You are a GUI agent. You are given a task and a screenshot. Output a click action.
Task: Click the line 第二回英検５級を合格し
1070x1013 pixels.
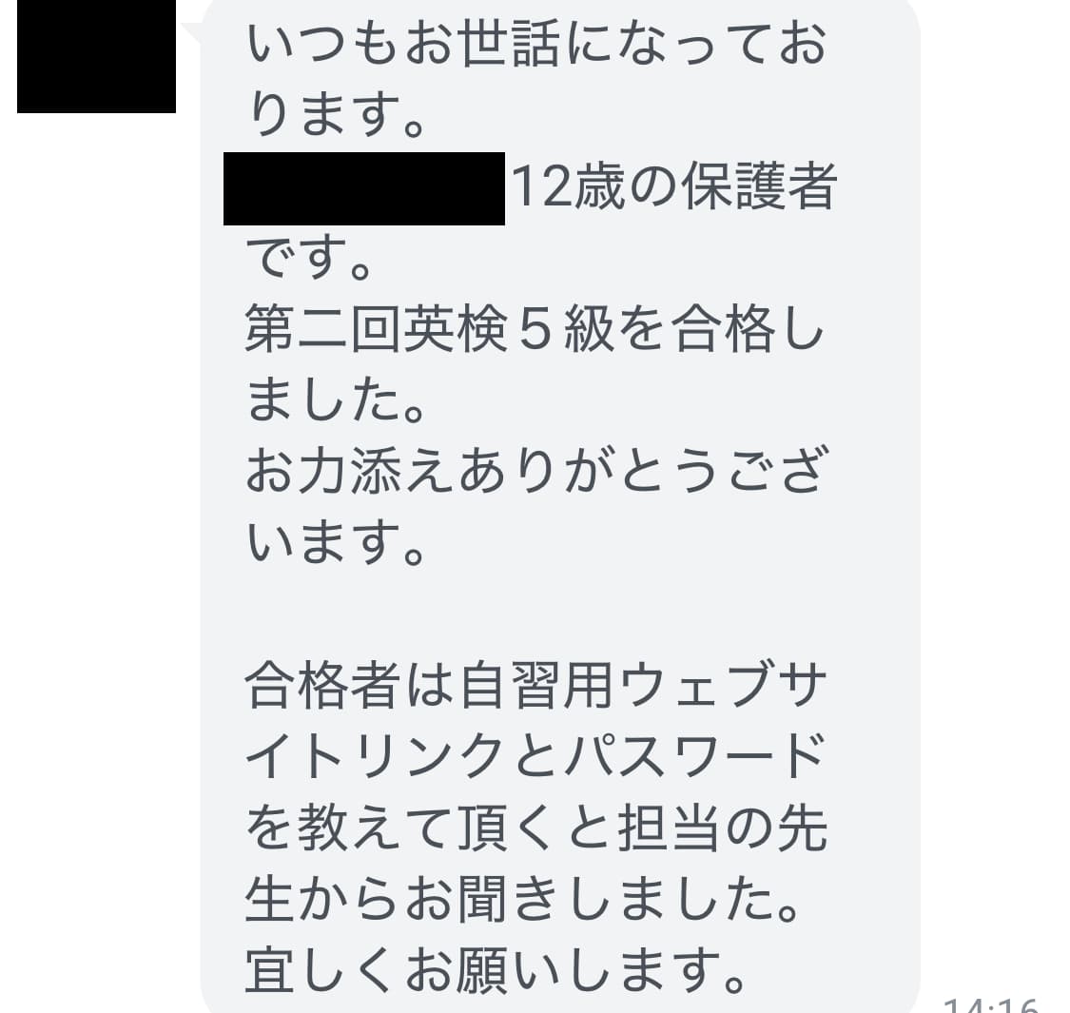[535, 330]
